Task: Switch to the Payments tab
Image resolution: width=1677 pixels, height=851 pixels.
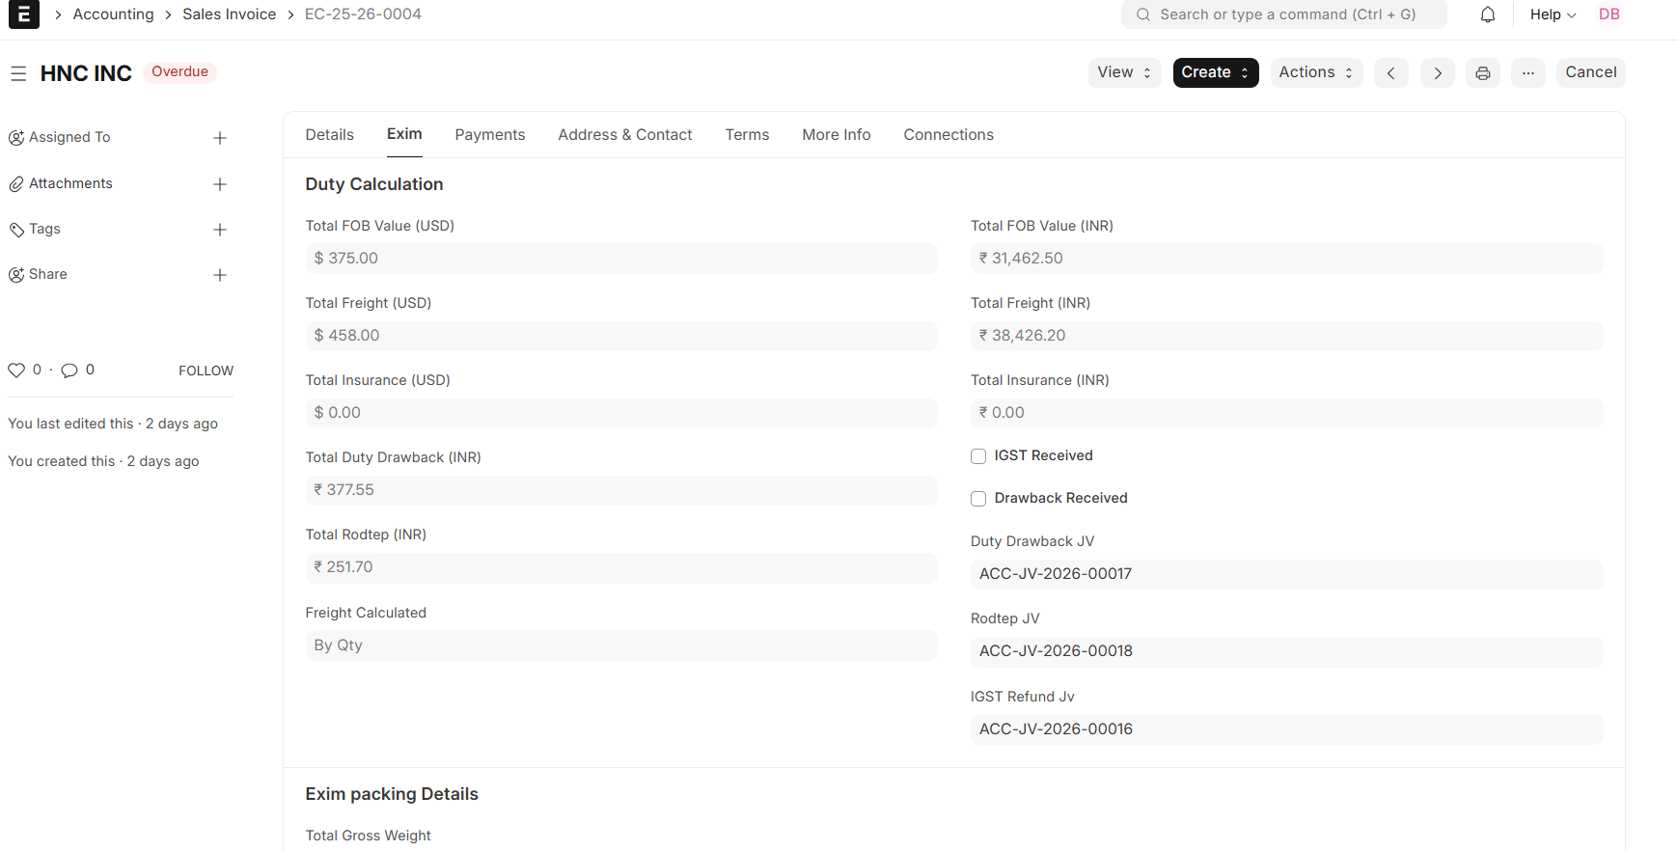Action: pos(489,135)
